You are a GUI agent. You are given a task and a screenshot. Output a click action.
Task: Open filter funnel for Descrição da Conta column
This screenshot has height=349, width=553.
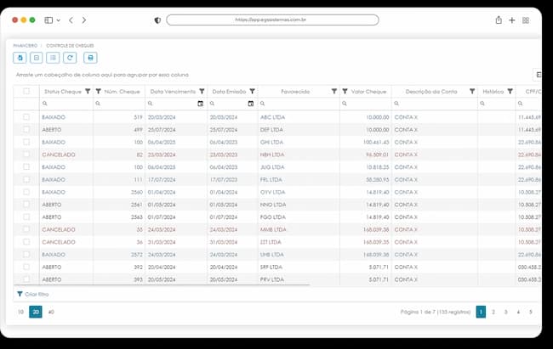pos(472,91)
